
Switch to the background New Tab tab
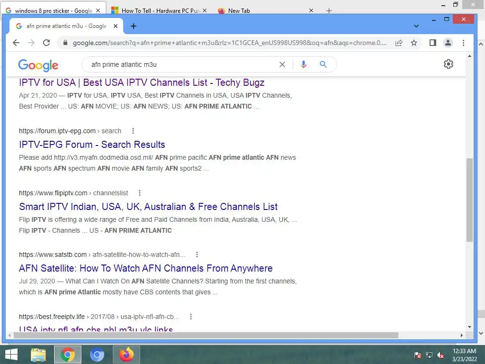[x=238, y=11]
